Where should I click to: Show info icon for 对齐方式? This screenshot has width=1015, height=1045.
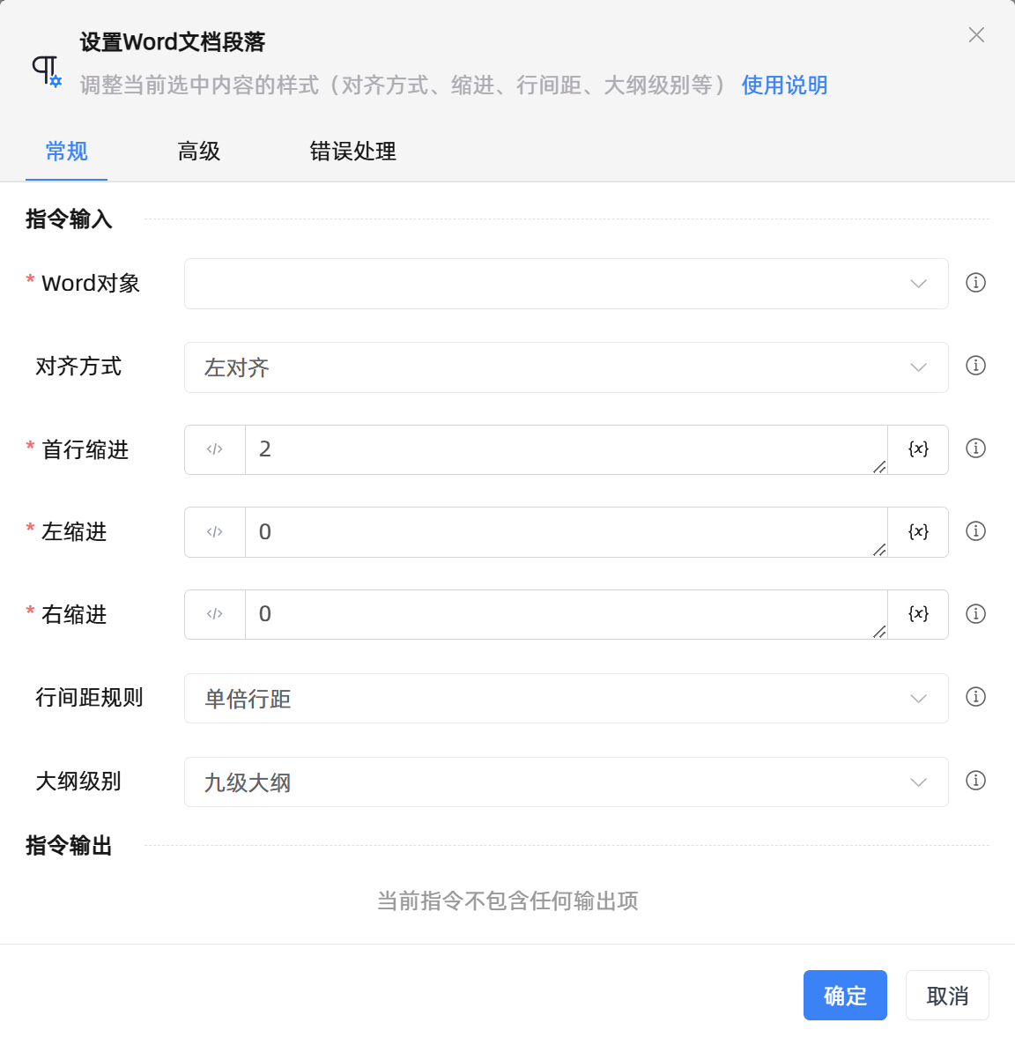pyautogui.click(x=975, y=365)
